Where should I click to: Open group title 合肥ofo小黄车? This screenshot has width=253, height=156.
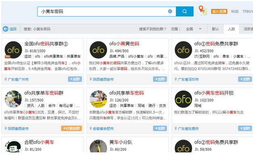39,142
